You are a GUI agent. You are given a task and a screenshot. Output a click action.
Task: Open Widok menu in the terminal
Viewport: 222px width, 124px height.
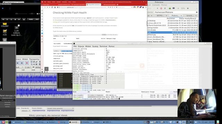click(x=88, y=46)
